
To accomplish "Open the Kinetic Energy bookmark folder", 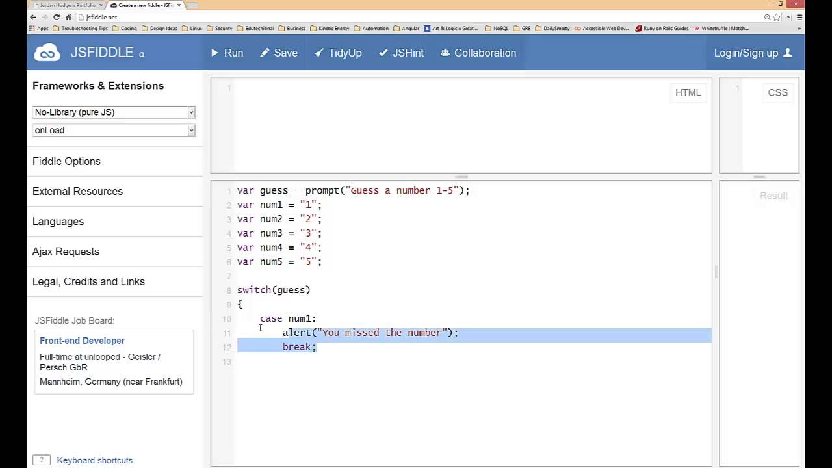I will tap(330, 29).
